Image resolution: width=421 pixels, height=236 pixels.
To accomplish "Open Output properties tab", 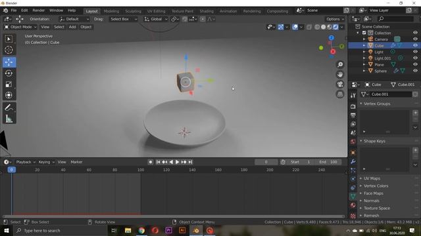I will tap(353, 115).
